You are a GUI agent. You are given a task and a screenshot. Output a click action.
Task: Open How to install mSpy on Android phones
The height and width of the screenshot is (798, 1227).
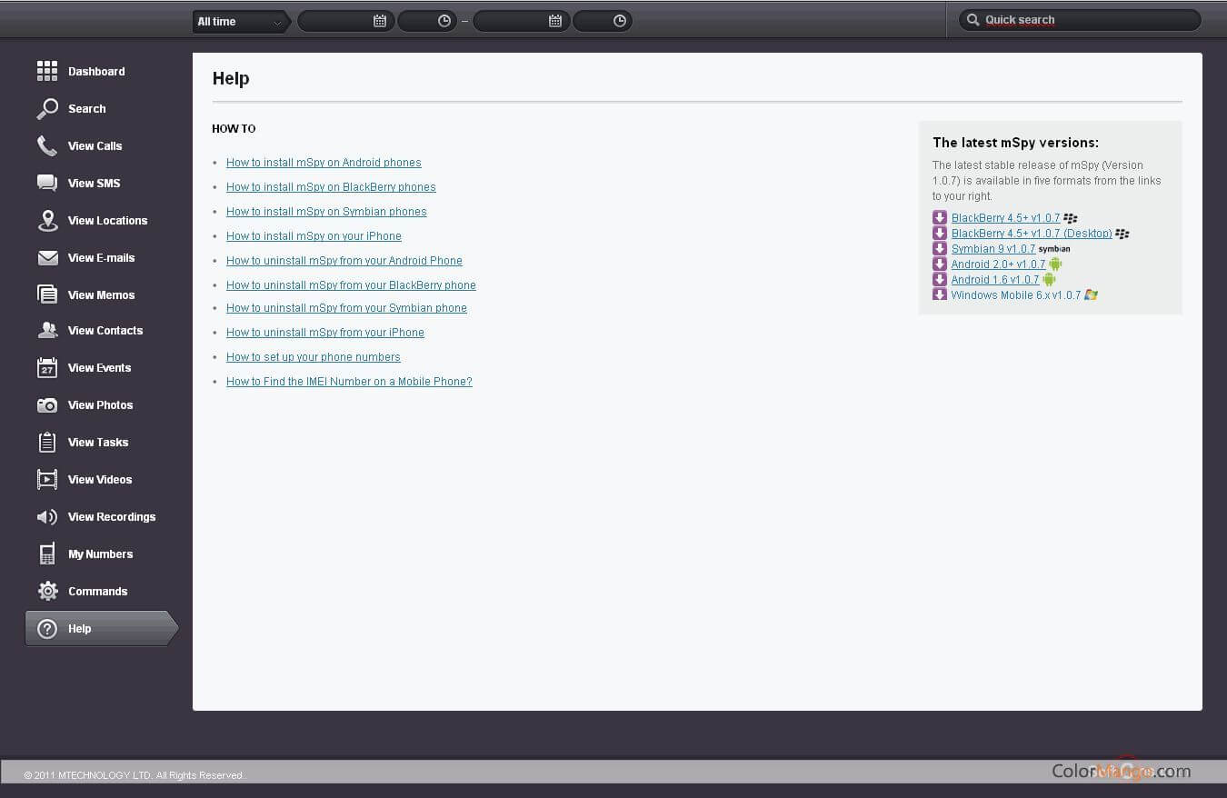coord(324,163)
